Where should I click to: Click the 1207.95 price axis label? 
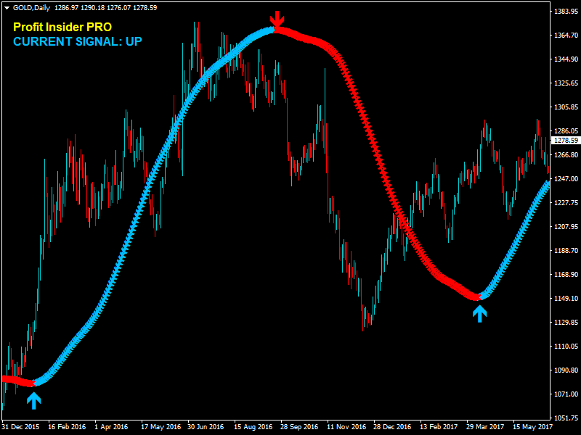566,227
